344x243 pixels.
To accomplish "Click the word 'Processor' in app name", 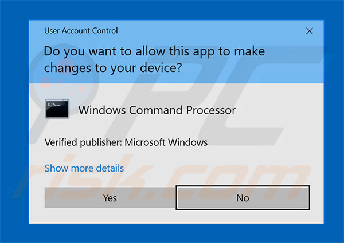I will click(x=211, y=110).
